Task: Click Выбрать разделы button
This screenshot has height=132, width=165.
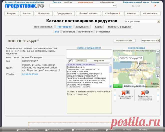Action: [119, 27]
